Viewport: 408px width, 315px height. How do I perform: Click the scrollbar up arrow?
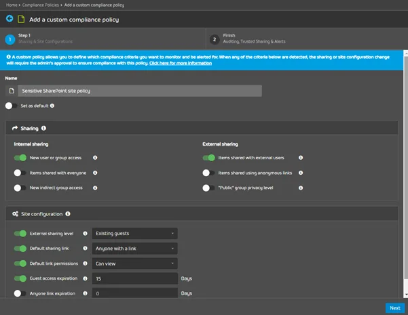[406, 53]
